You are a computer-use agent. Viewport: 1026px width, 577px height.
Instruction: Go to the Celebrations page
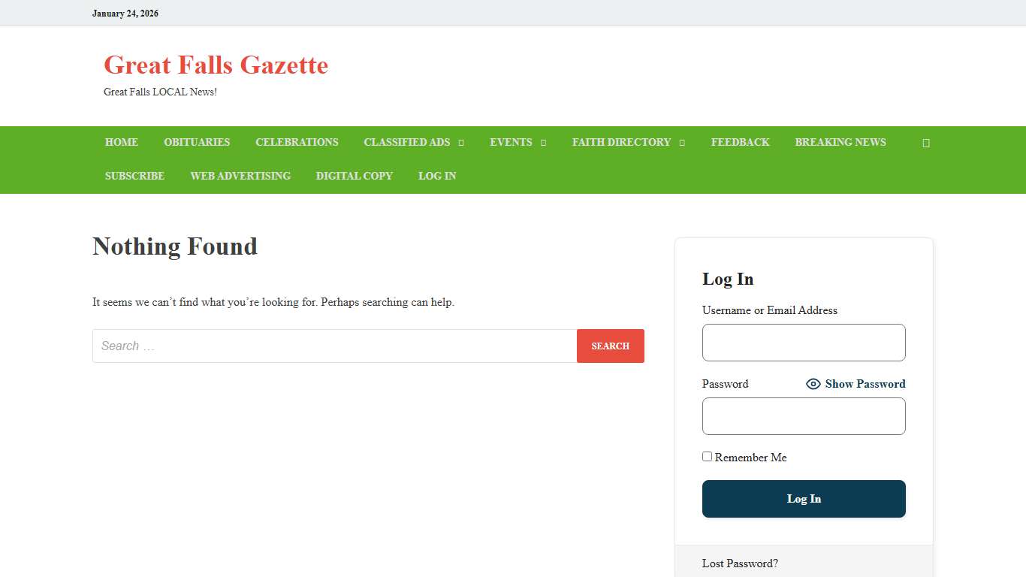[x=297, y=142]
